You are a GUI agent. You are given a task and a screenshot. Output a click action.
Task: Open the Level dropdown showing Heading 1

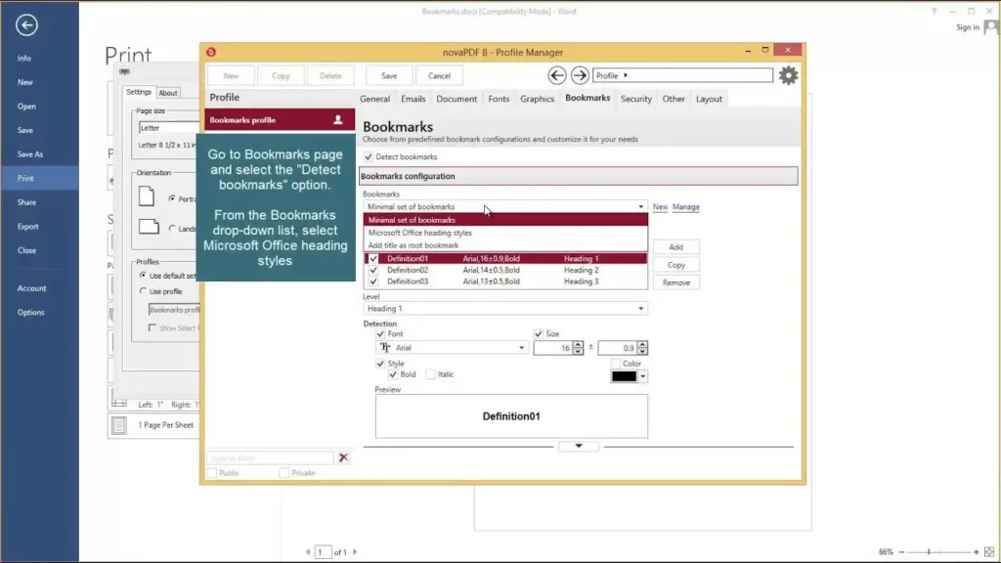[641, 308]
